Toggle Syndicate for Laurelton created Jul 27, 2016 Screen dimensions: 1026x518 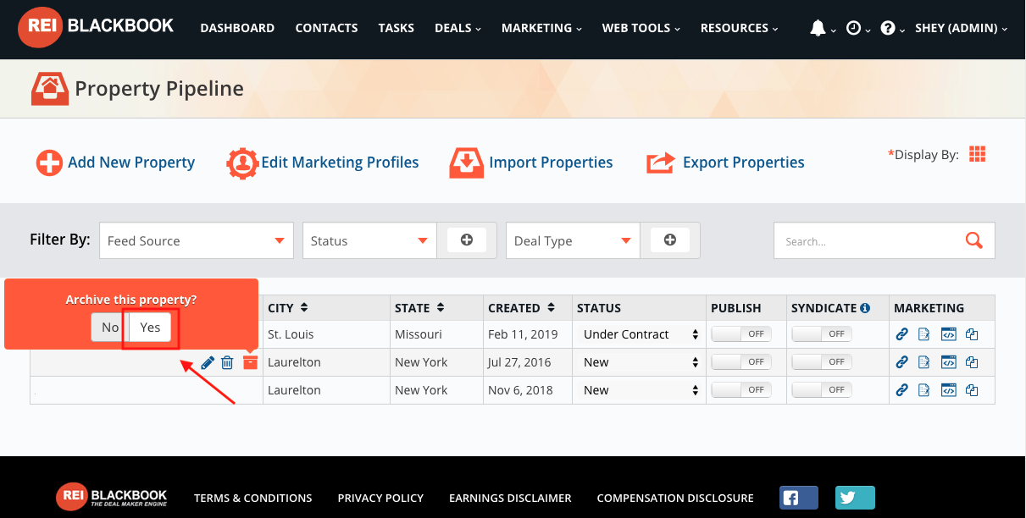(x=822, y=362)
